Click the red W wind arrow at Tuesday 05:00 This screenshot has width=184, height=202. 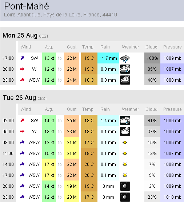click(x=22, y=131)
